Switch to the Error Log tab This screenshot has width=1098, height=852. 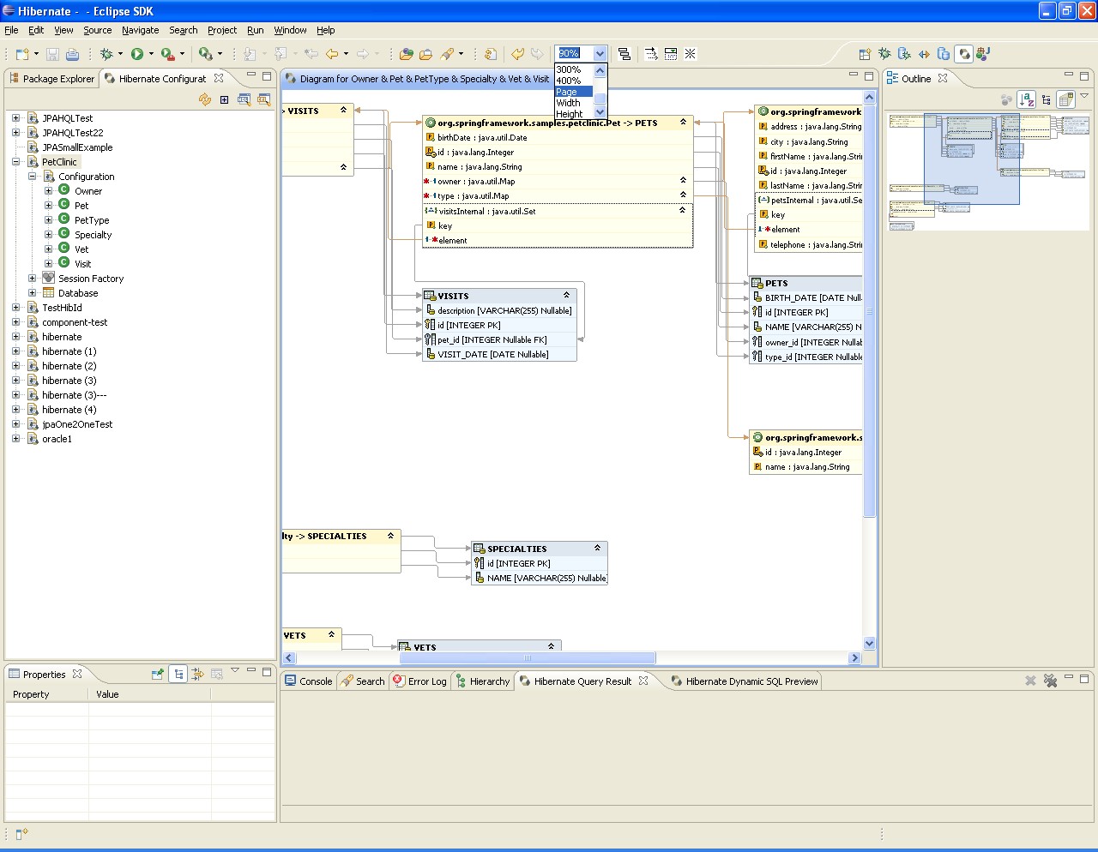tap(420, 681)
